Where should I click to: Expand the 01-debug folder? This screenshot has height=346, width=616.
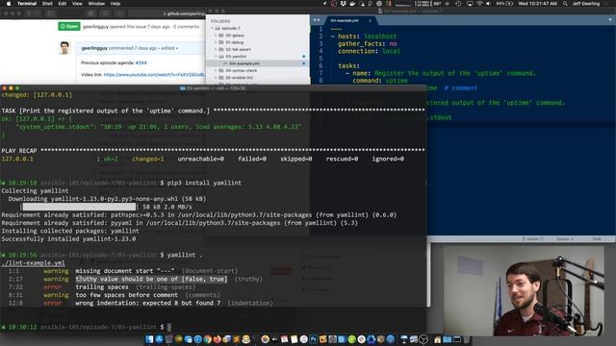coord(216,42)
